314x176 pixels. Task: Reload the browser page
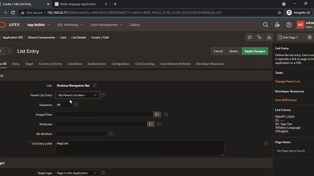click(x=13, y=13)
